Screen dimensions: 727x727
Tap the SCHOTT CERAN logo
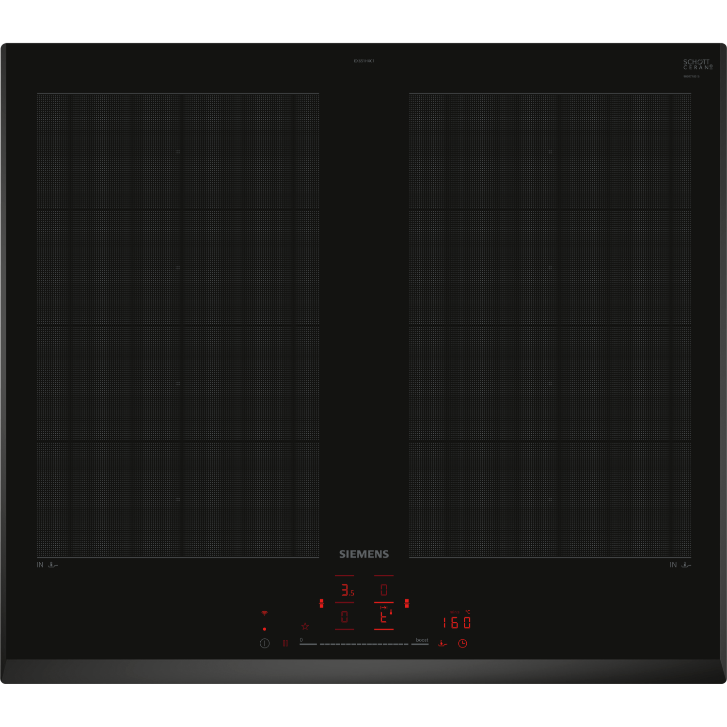click(x=697, y=64)
